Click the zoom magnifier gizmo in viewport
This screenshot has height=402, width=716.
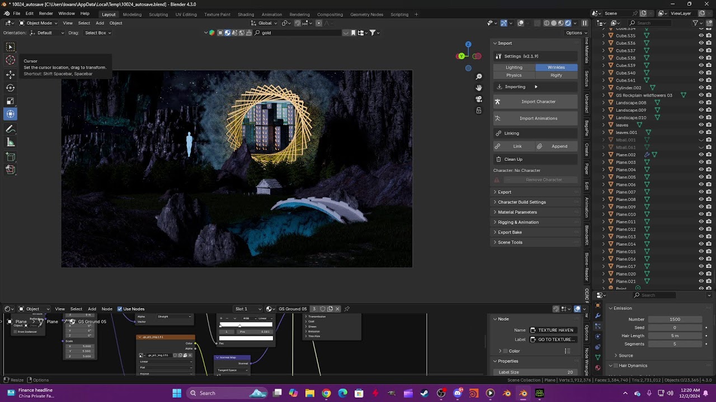[x=479, y=76]
